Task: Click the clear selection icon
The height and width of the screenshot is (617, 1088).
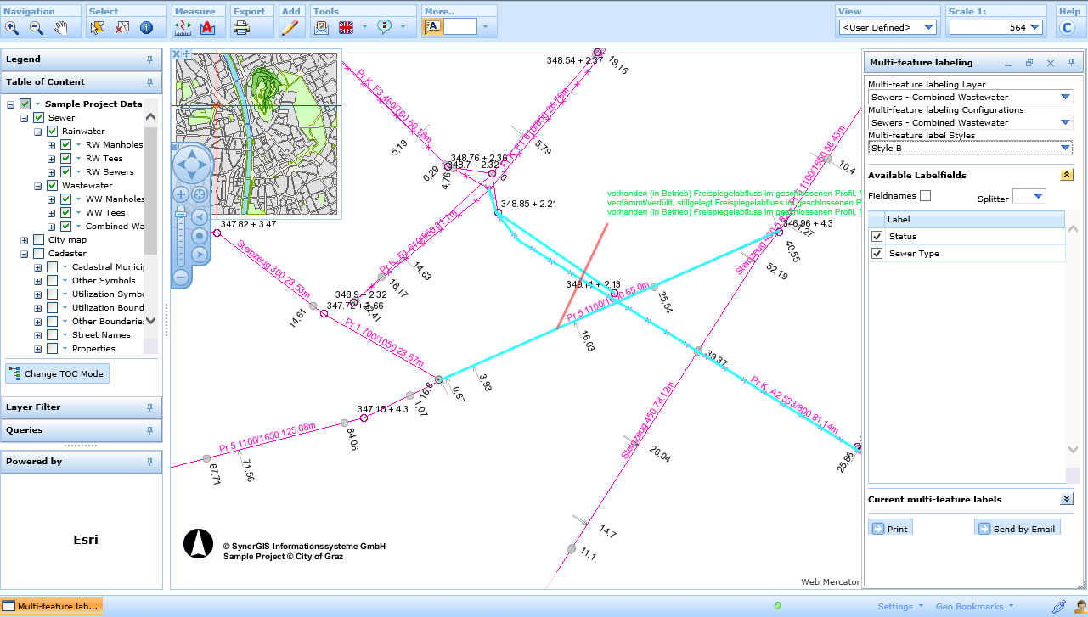Action: [x=121, y=27]
